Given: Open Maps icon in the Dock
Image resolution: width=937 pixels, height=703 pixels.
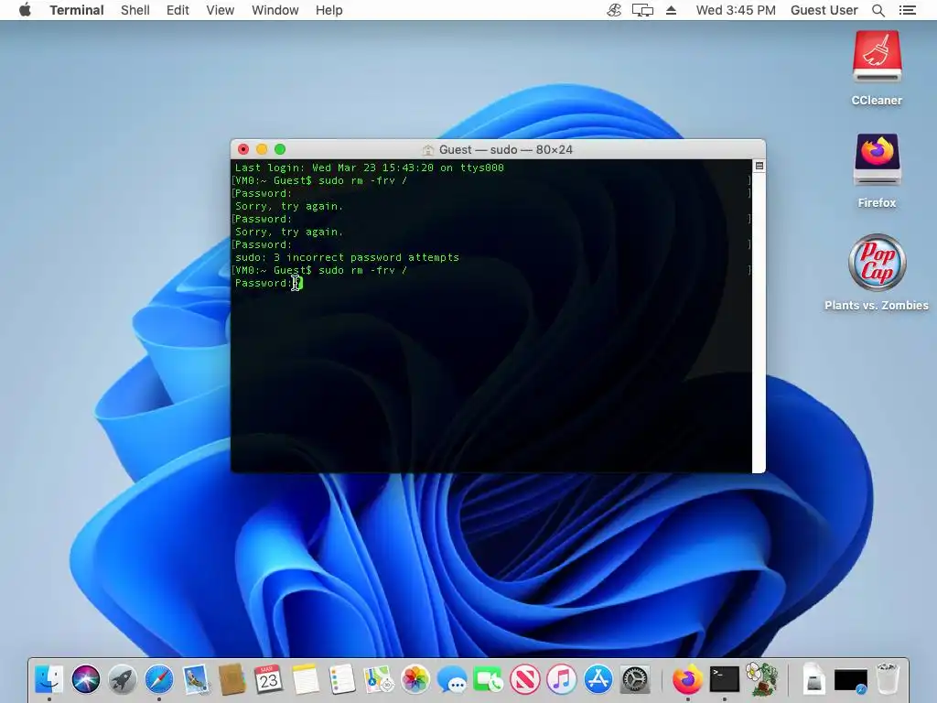Looking at the screenshot, I should (378, 680).
